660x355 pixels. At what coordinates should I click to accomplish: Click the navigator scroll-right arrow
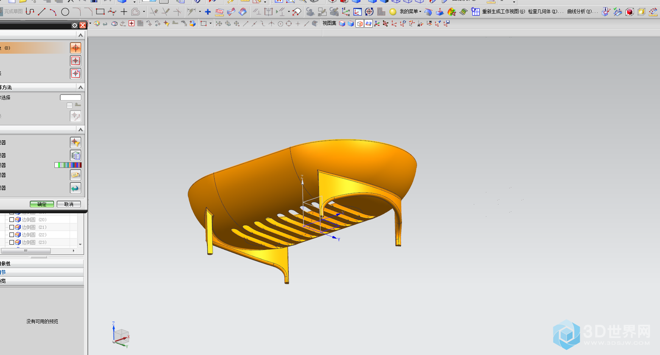click(73, 251)
